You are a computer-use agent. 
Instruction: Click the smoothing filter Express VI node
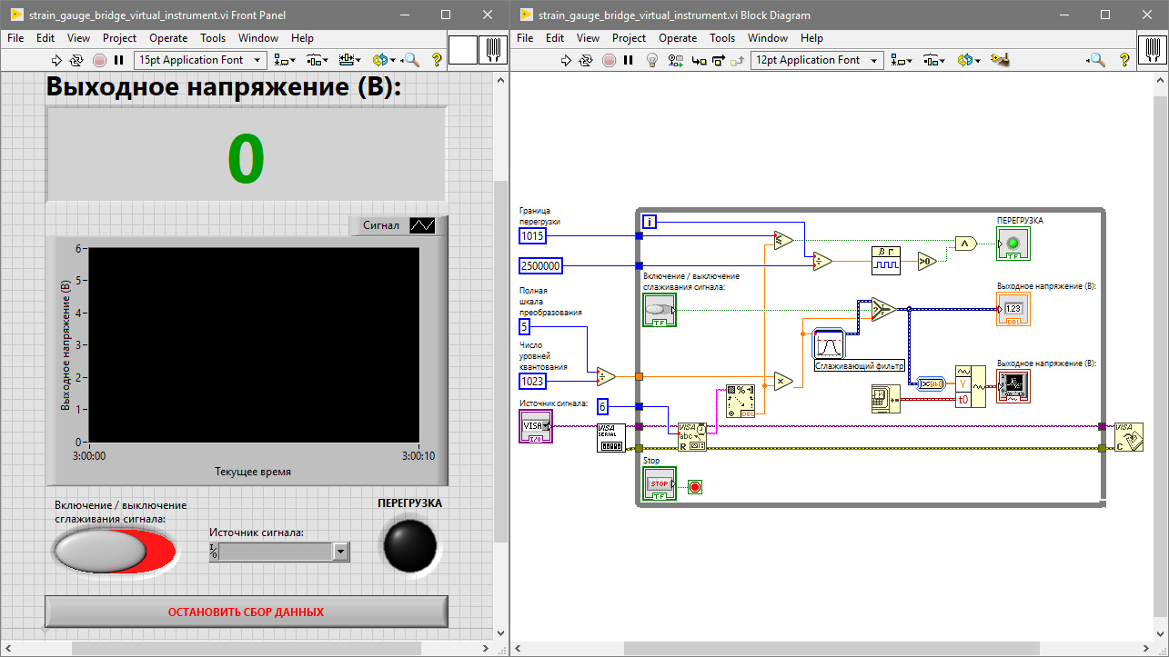click(829, 344)
